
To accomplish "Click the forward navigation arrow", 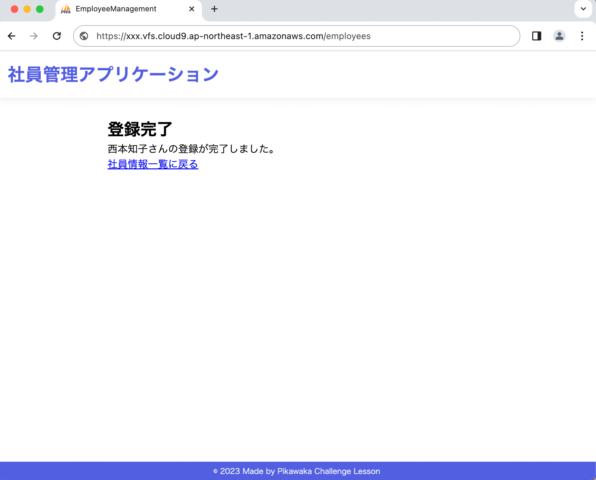I will 34,36.
